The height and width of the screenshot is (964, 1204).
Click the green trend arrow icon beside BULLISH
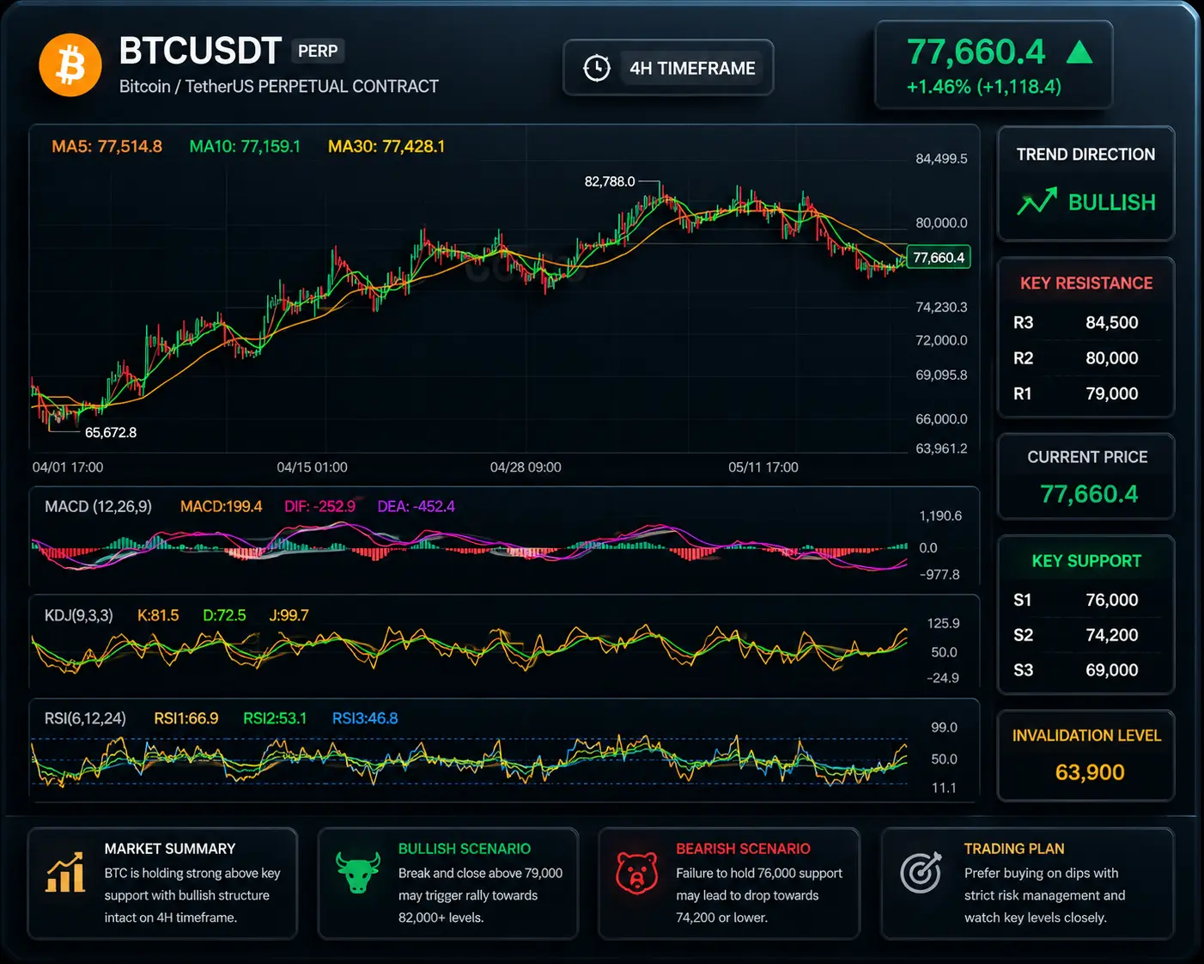1037,202
